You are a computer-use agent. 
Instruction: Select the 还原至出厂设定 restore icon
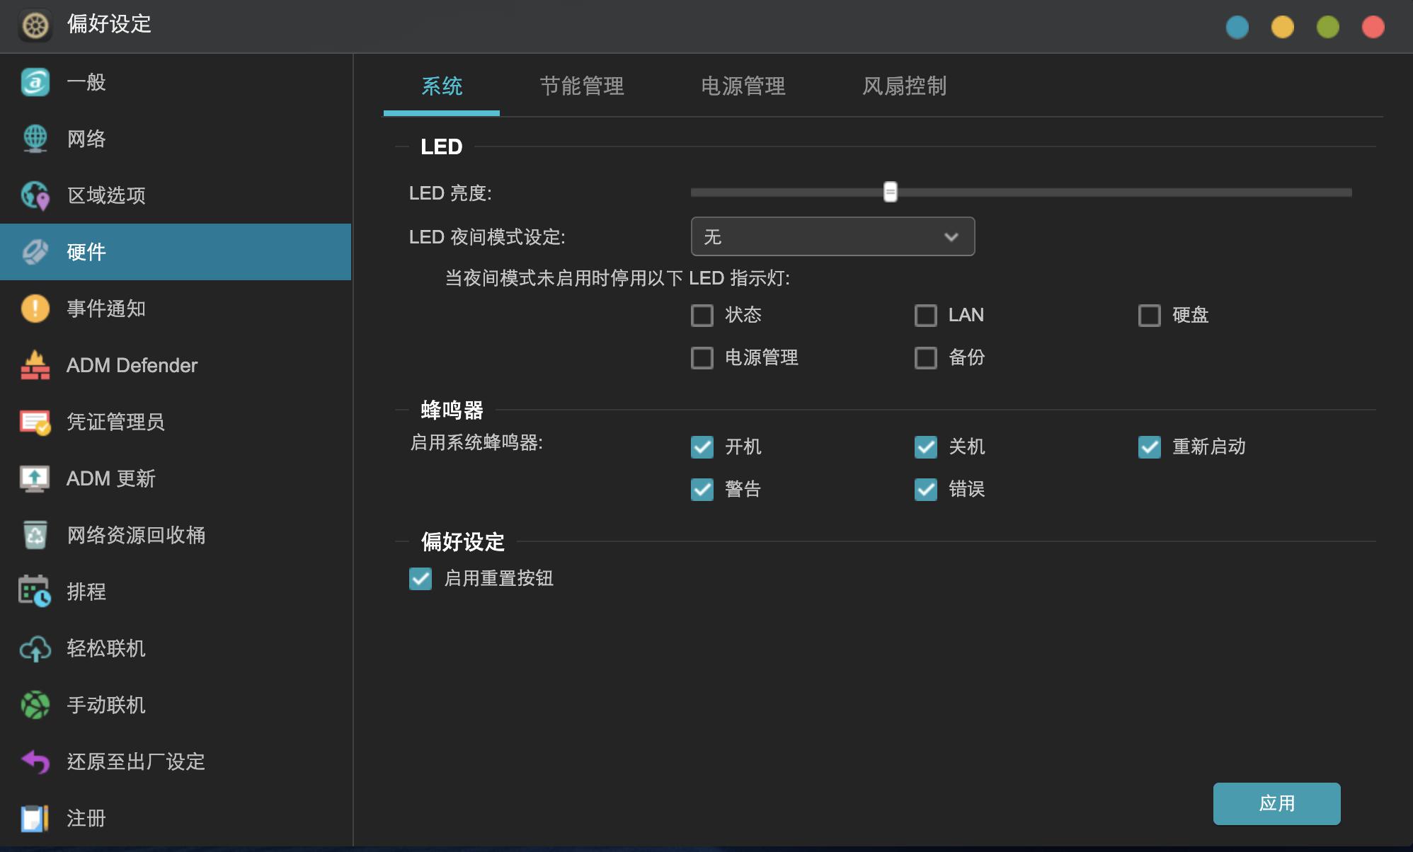(35, 762)
